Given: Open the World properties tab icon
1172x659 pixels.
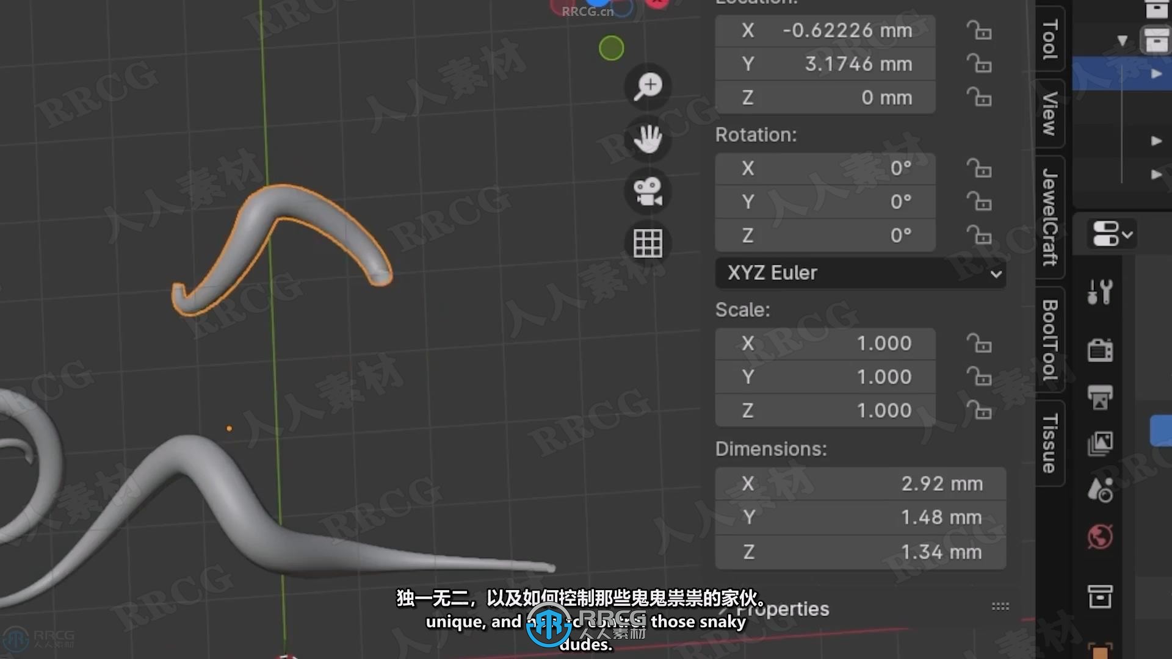Looking at the screenshot, I should 1100,537.
